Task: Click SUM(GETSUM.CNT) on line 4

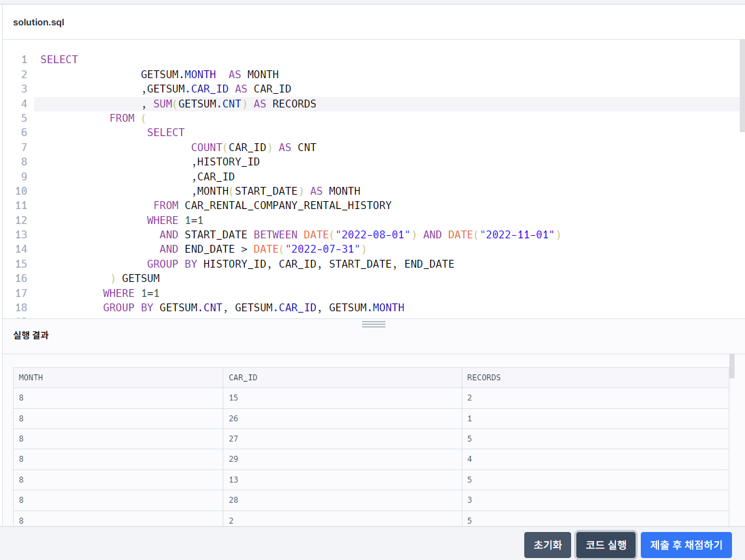Action: tap(200, 104)
